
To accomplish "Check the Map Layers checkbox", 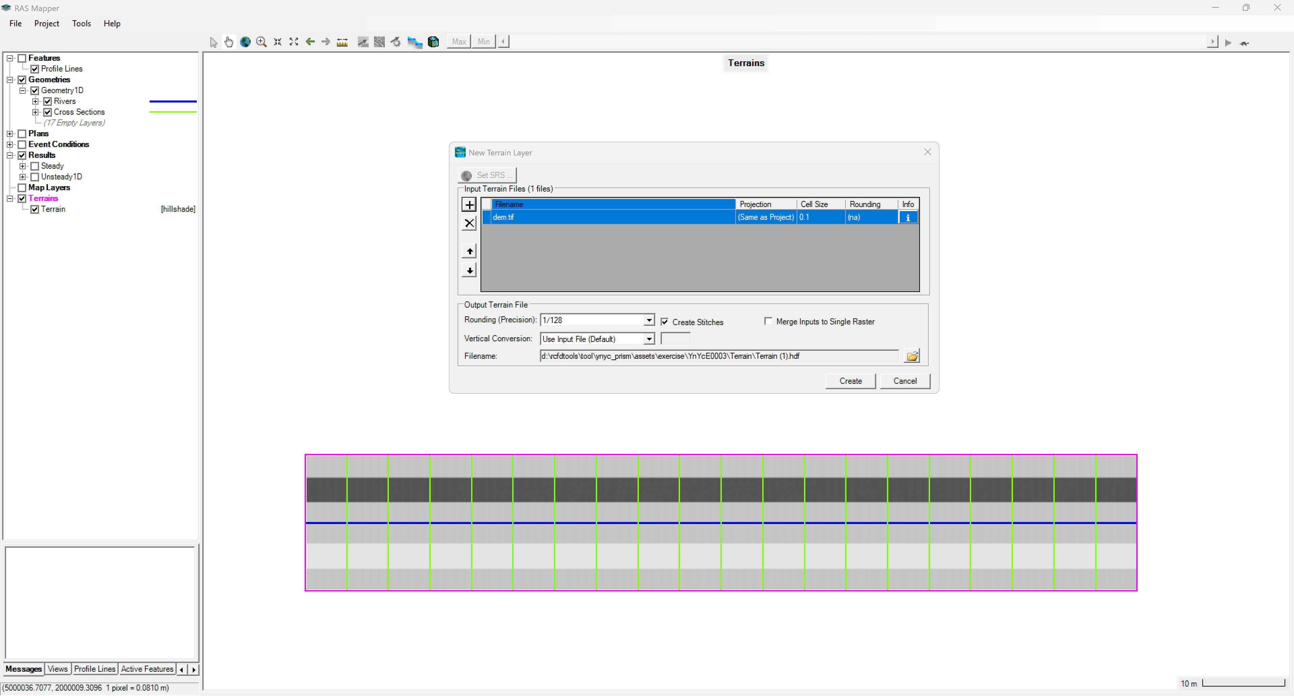I will click(x=22, y=188).
